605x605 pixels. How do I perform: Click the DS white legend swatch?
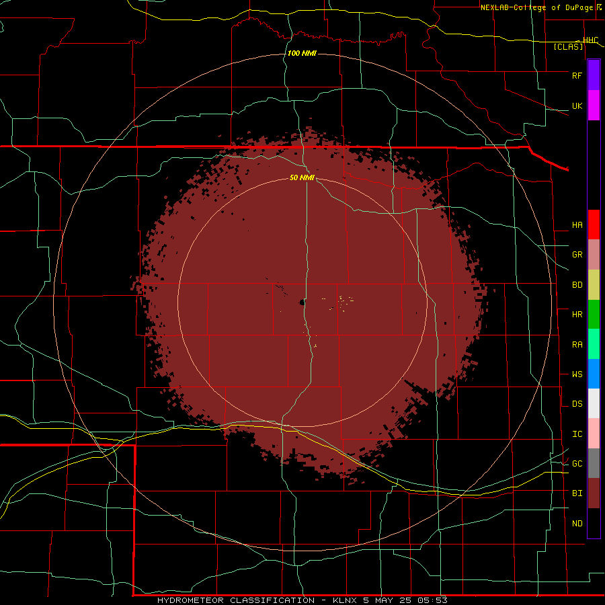pyautogui.click(x=594, y=403)
